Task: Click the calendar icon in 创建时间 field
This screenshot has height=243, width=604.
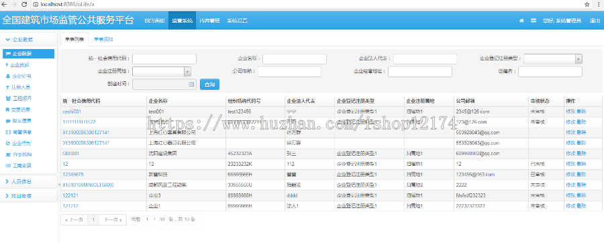Action: [191, 84]
